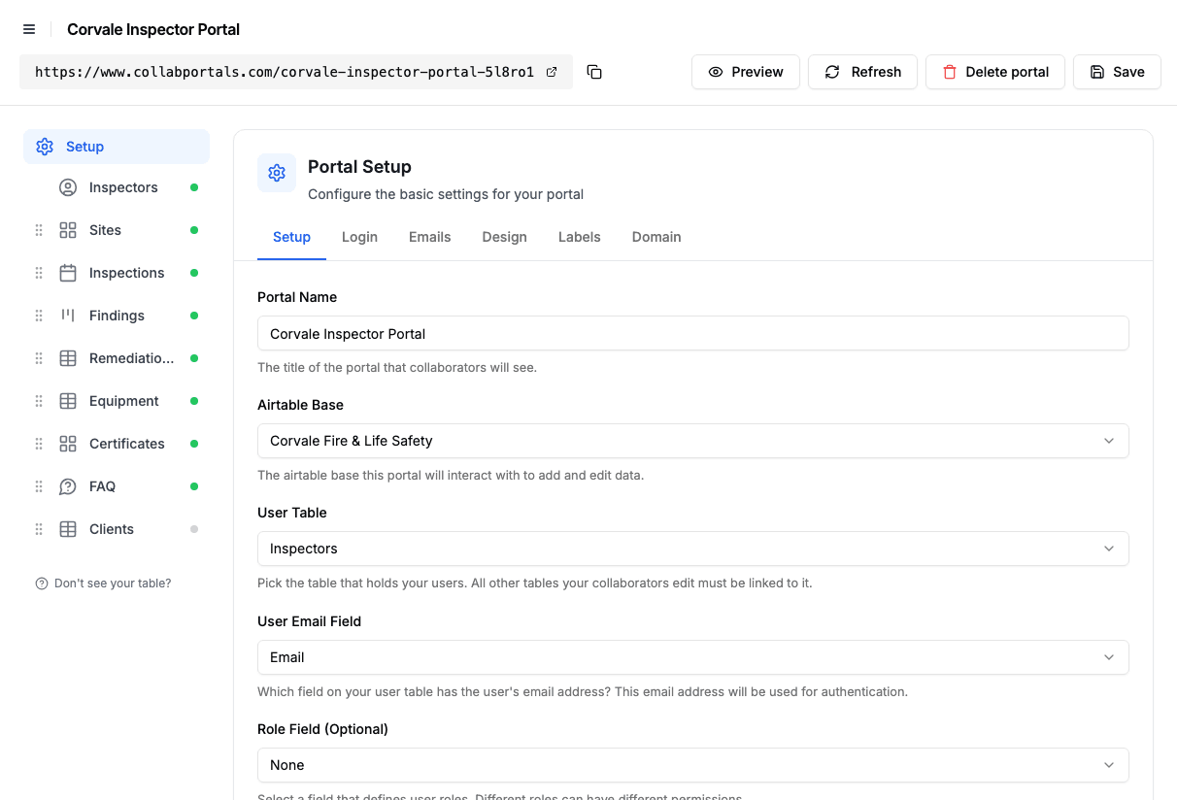The width and height of the screenshot is (1177, 800).
Task: Grab the drag handle beside Findings
Action: [39, 316]
